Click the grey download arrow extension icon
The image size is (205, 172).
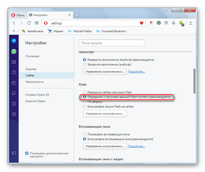pos(173,23)
